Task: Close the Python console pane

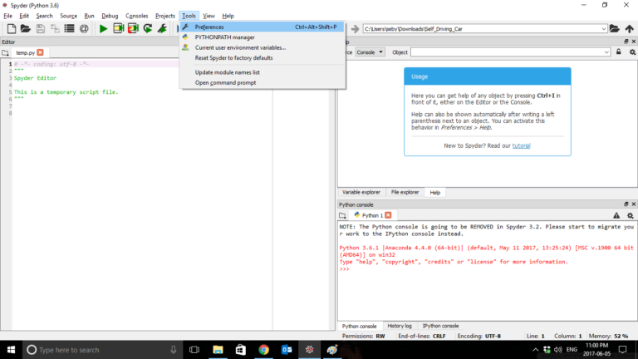Action: pyautogui.click(x=634, y=204)
